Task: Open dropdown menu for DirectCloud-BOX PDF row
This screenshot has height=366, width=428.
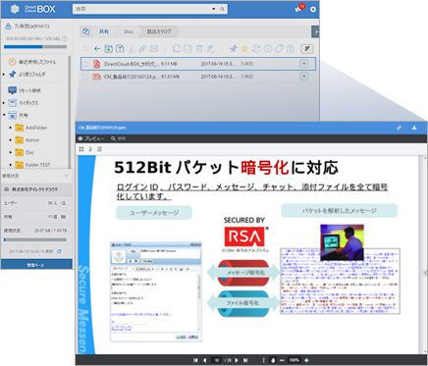Action: pyautogui.click(x=304, y=64)
